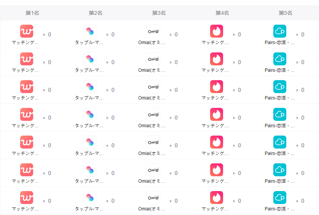319x215 pixels.
Task: View the Omiai icon in the fifth row
Action: pyautogui.click(x=153, y=142)
